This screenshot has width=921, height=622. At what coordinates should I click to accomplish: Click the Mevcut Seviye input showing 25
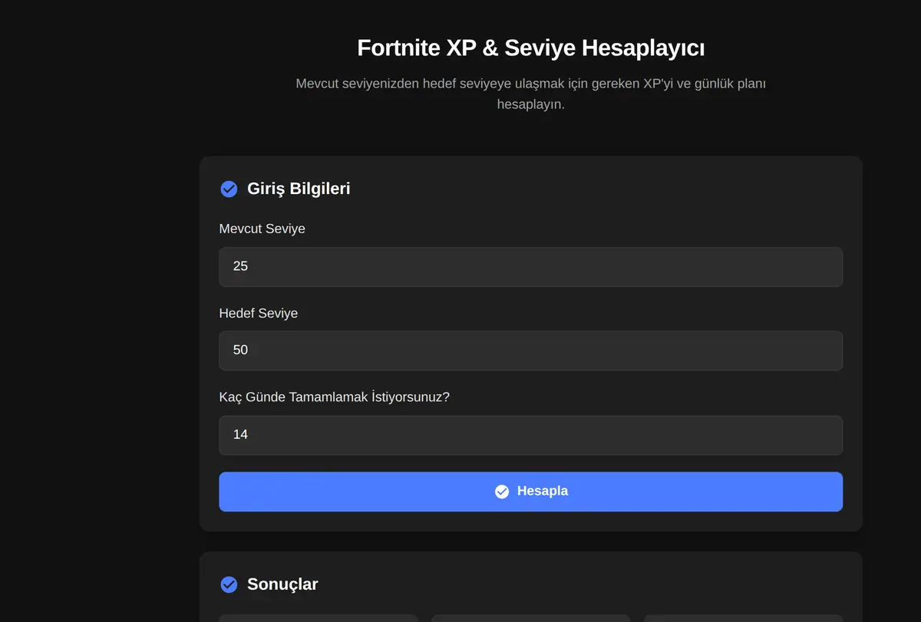tap(530, 267)
